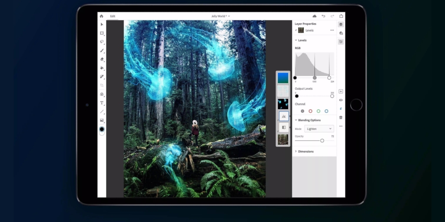Select the jellyfish layer thumbnail
The height and width of the screenshot is (222, 445).
[x=283, y=104]
